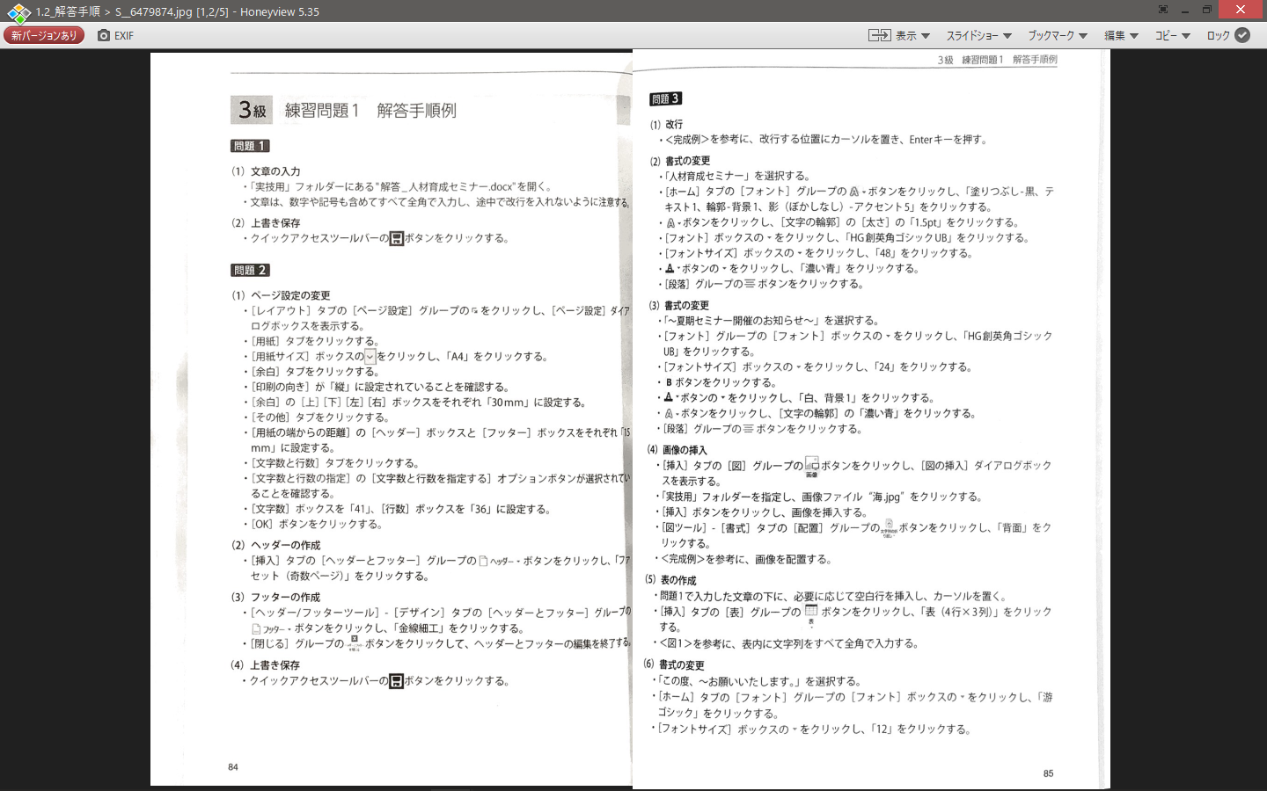Open the コピー copy menu

[x=1172, y=35]
